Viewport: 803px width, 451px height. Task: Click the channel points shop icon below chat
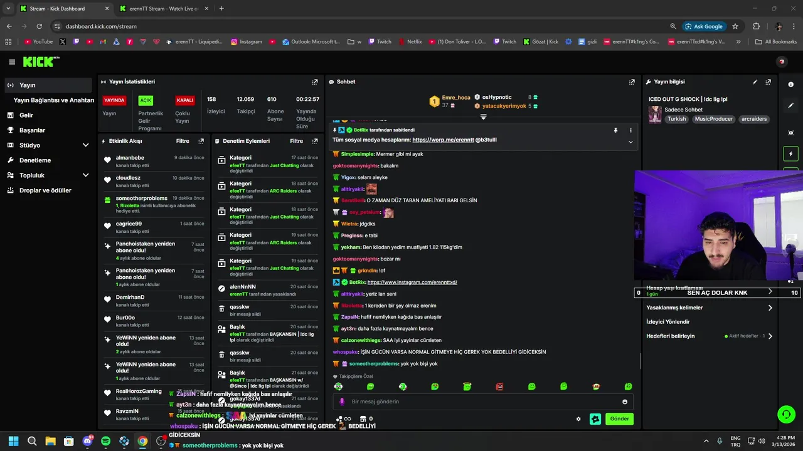pos(363,419)
